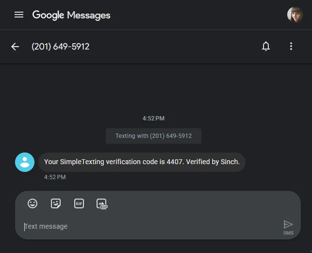Open the sticker picker
The height and width of the screenshot is (253, 312).
click(56, 204)
